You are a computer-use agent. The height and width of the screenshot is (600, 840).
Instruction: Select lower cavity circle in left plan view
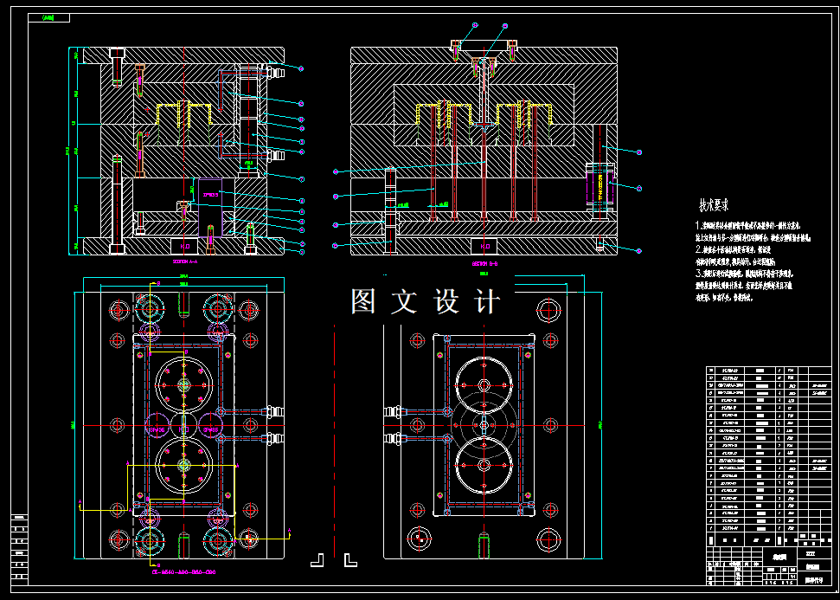[x=183, y=466]
